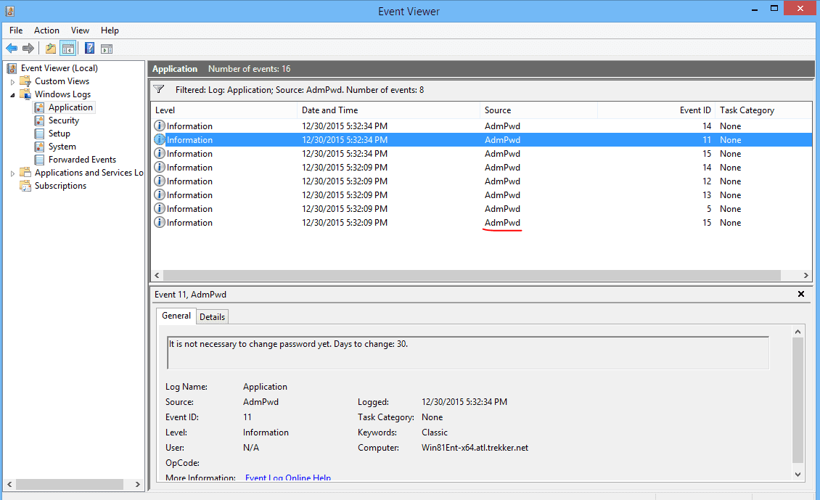Click the Subscriptions icon in tree
The height and width of the screenshot is (500, 820).
coord(25,186)
